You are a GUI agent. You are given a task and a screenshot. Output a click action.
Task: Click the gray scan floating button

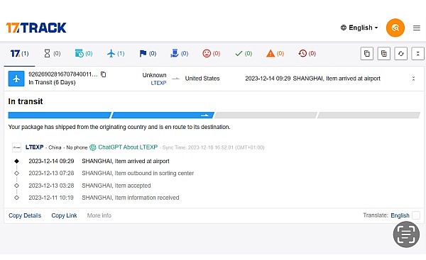(x=406, y=234)
